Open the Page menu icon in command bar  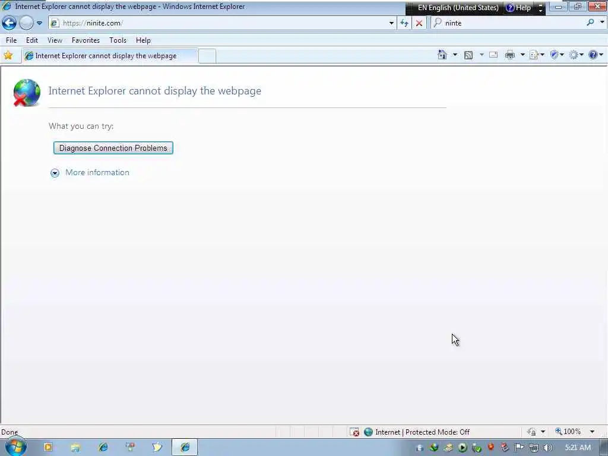point(537,55)
